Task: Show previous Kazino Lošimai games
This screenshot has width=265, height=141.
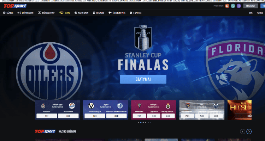Action: (242, 131)
